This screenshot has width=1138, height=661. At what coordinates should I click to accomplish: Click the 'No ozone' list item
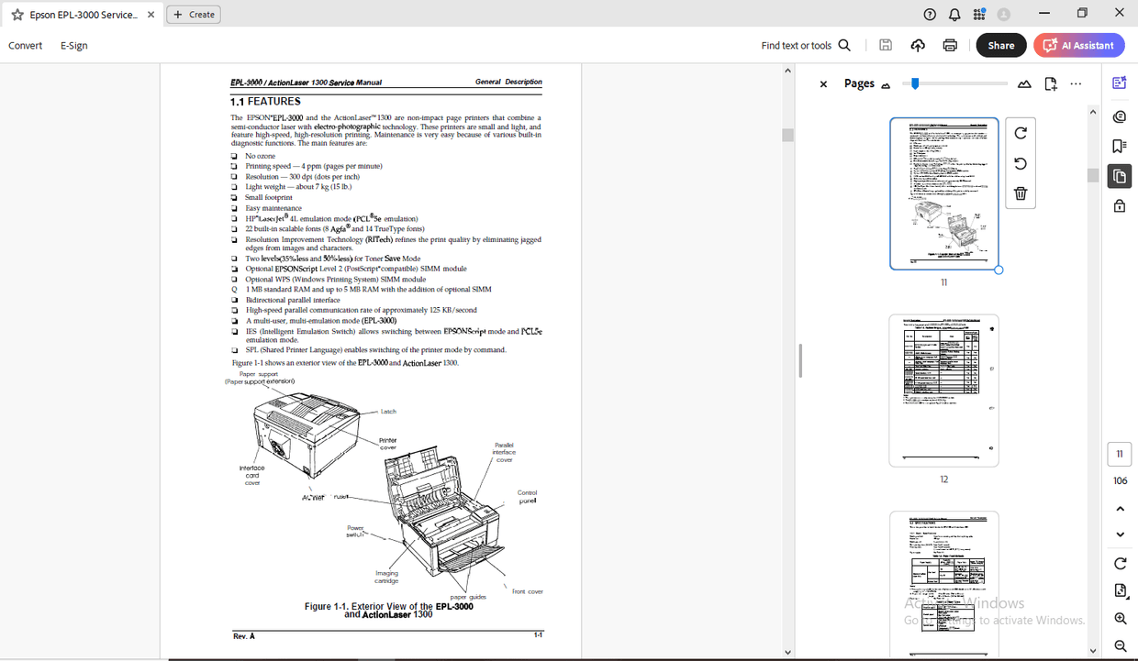[260, 156]
